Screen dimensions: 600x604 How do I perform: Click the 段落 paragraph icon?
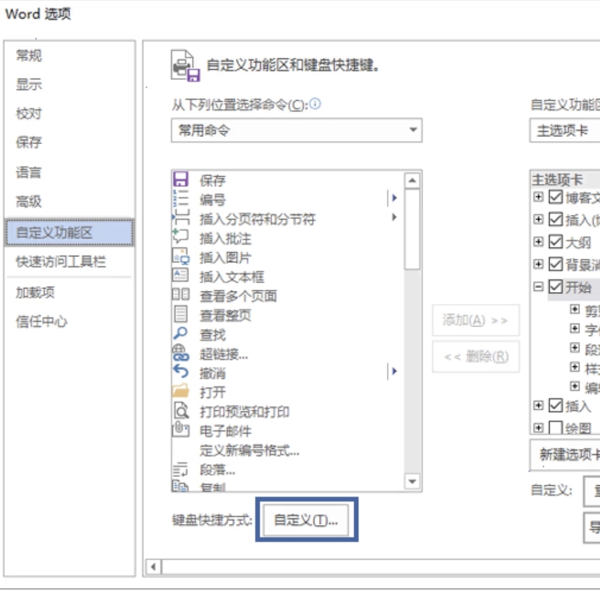180,469
